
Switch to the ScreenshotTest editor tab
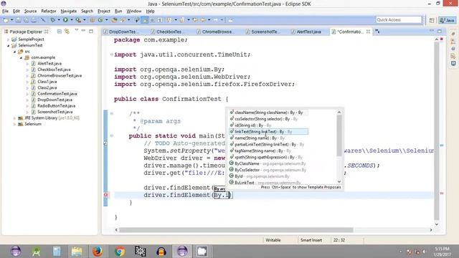(x=265, y=32)
